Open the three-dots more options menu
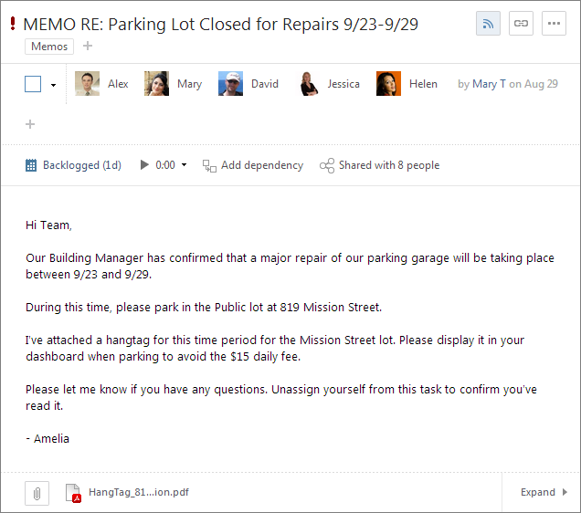 554,24
